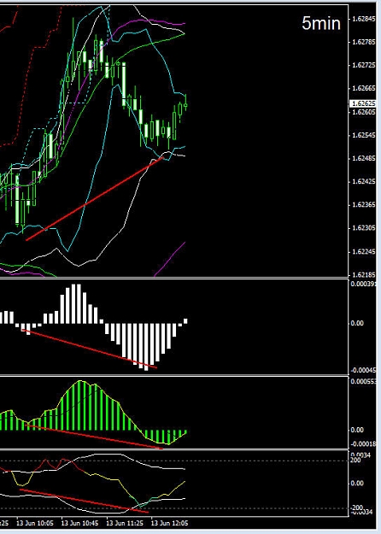Click the 0.00 level on white histogram scale

pos(357,323)
